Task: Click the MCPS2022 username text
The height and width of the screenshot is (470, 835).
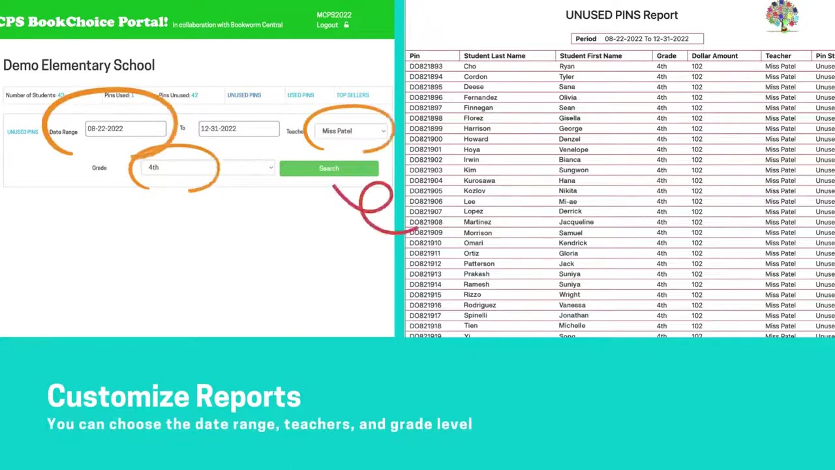Action: coord(334,15)
